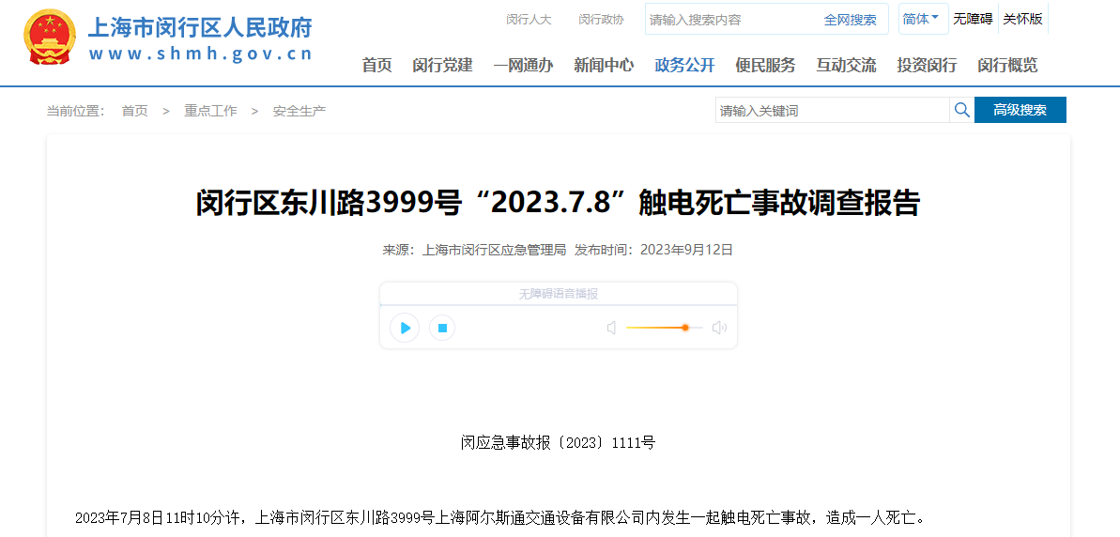Image resolution: width=1120 pixels, height=537 pixels.
Task: Play the accessibility audio broadcast
Action: (x=405, y=328)
